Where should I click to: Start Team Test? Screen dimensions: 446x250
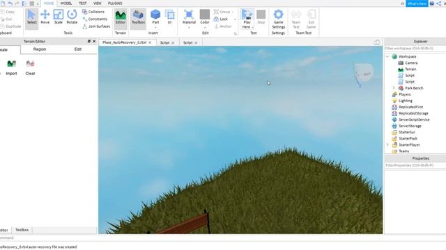click(x=295, y=19)
